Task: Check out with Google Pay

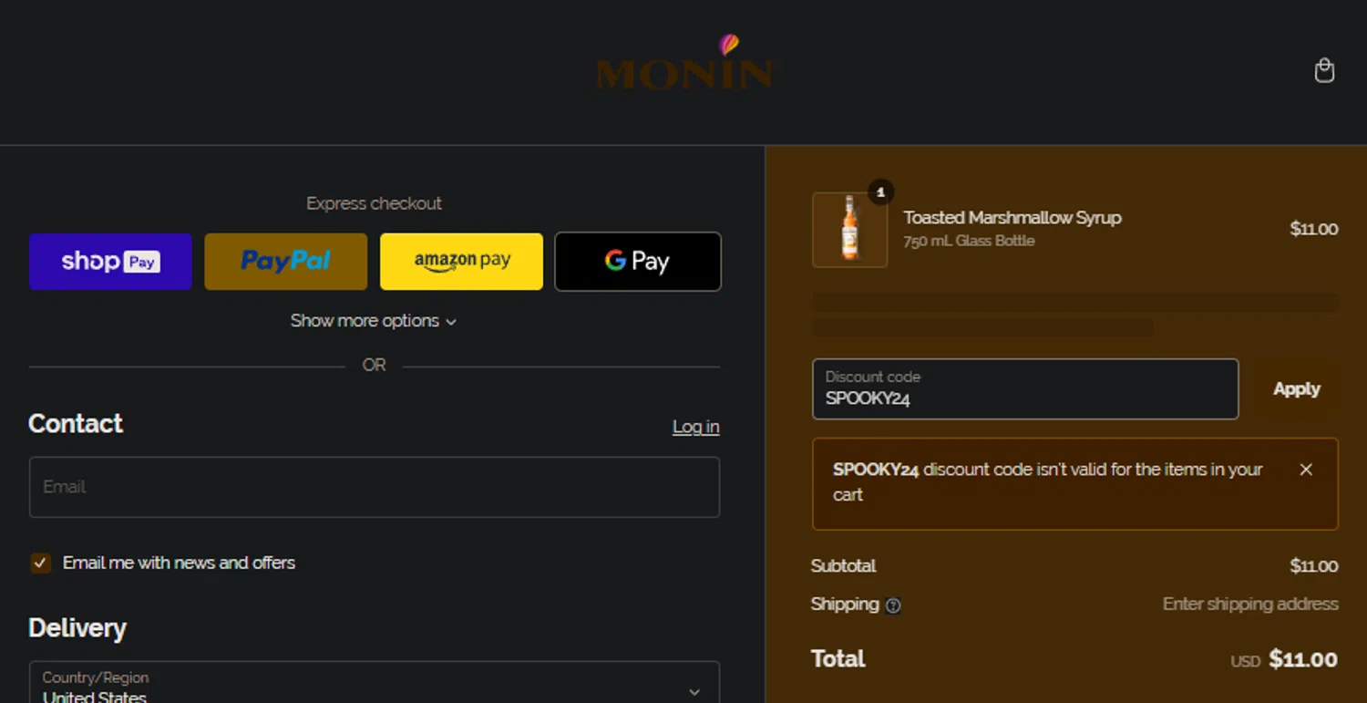Action: (x=638, y=262)
